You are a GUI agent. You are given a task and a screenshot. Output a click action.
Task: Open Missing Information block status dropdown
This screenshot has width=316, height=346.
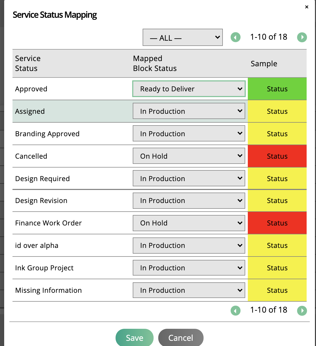coord(189,290)
